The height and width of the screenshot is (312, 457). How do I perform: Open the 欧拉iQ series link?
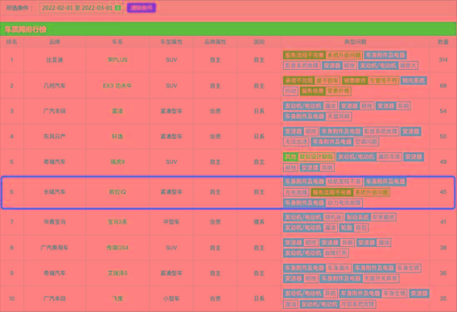point(117,192)
